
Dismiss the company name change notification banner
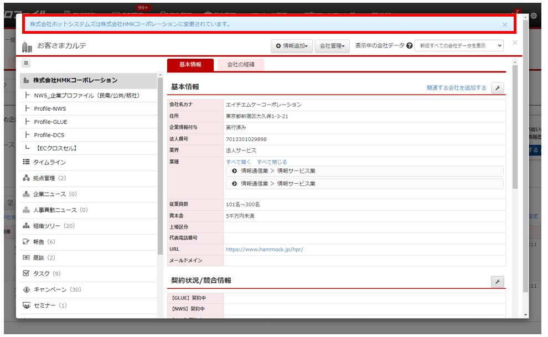coord(504,25)
